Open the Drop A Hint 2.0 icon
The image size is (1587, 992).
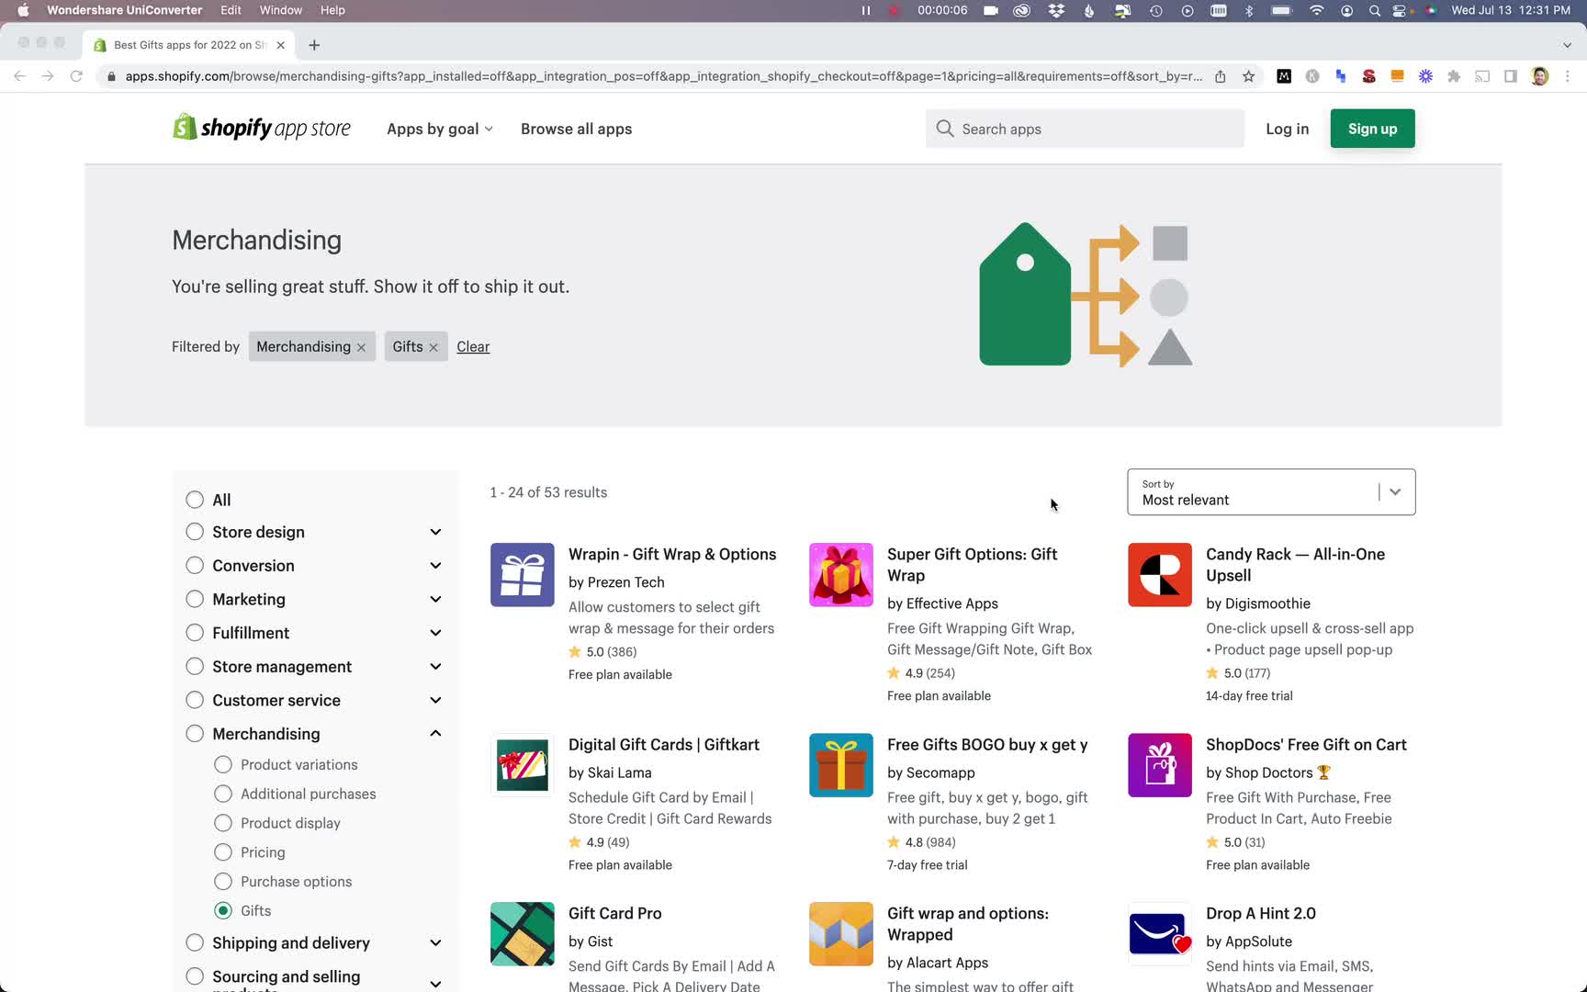click(1159, 934)
